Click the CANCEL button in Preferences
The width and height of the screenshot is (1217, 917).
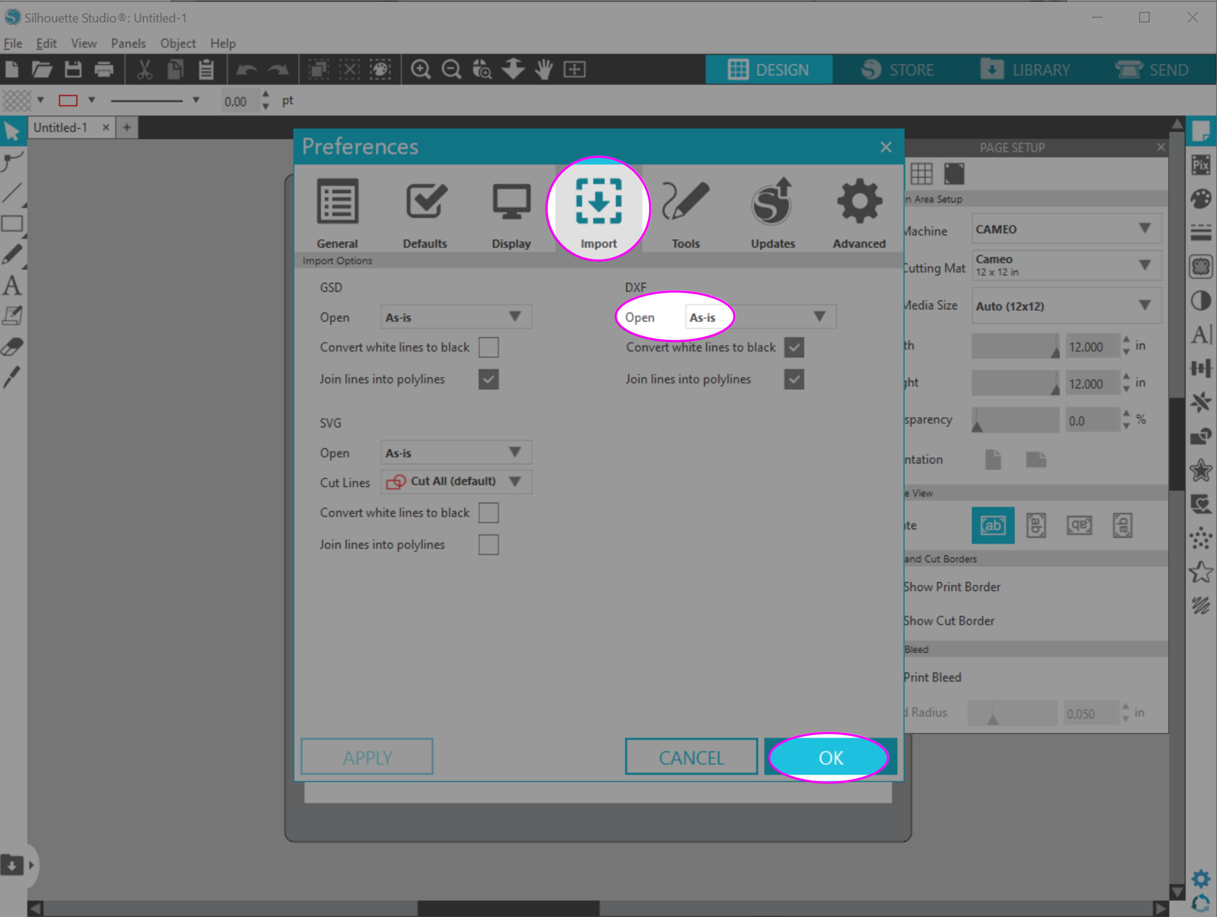click(x=691, y=757)
